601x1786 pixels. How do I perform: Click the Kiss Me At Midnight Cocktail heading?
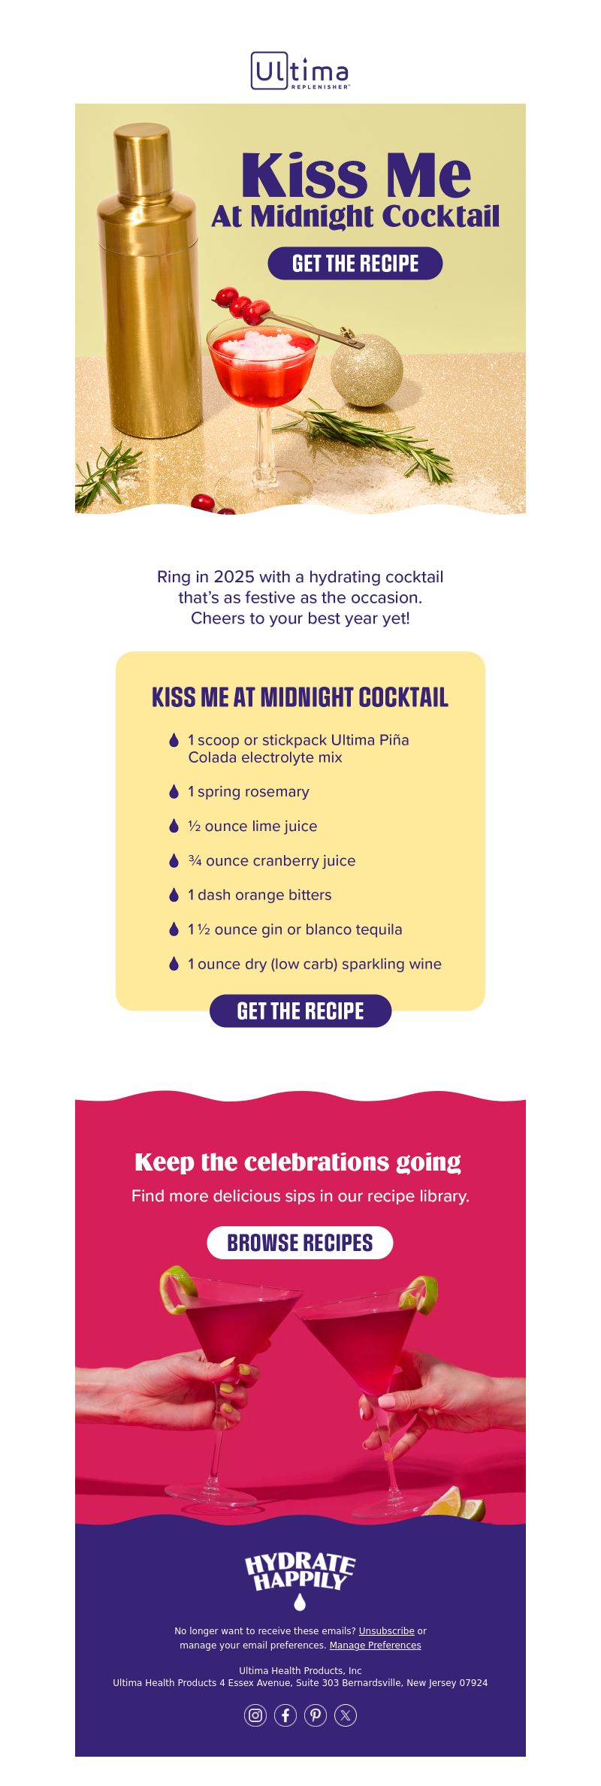point(300,697)
